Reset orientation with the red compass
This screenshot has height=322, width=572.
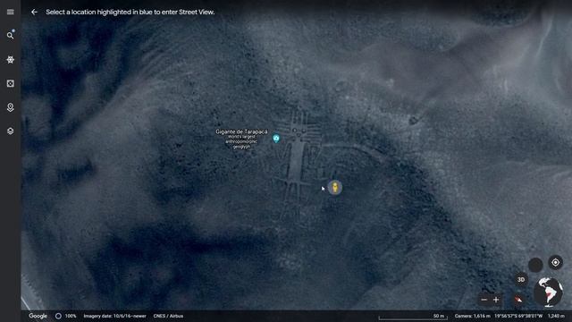point(518,300)
